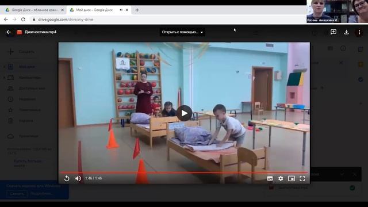Mute the video volume

pyautogui.click(x=78, y=178)
